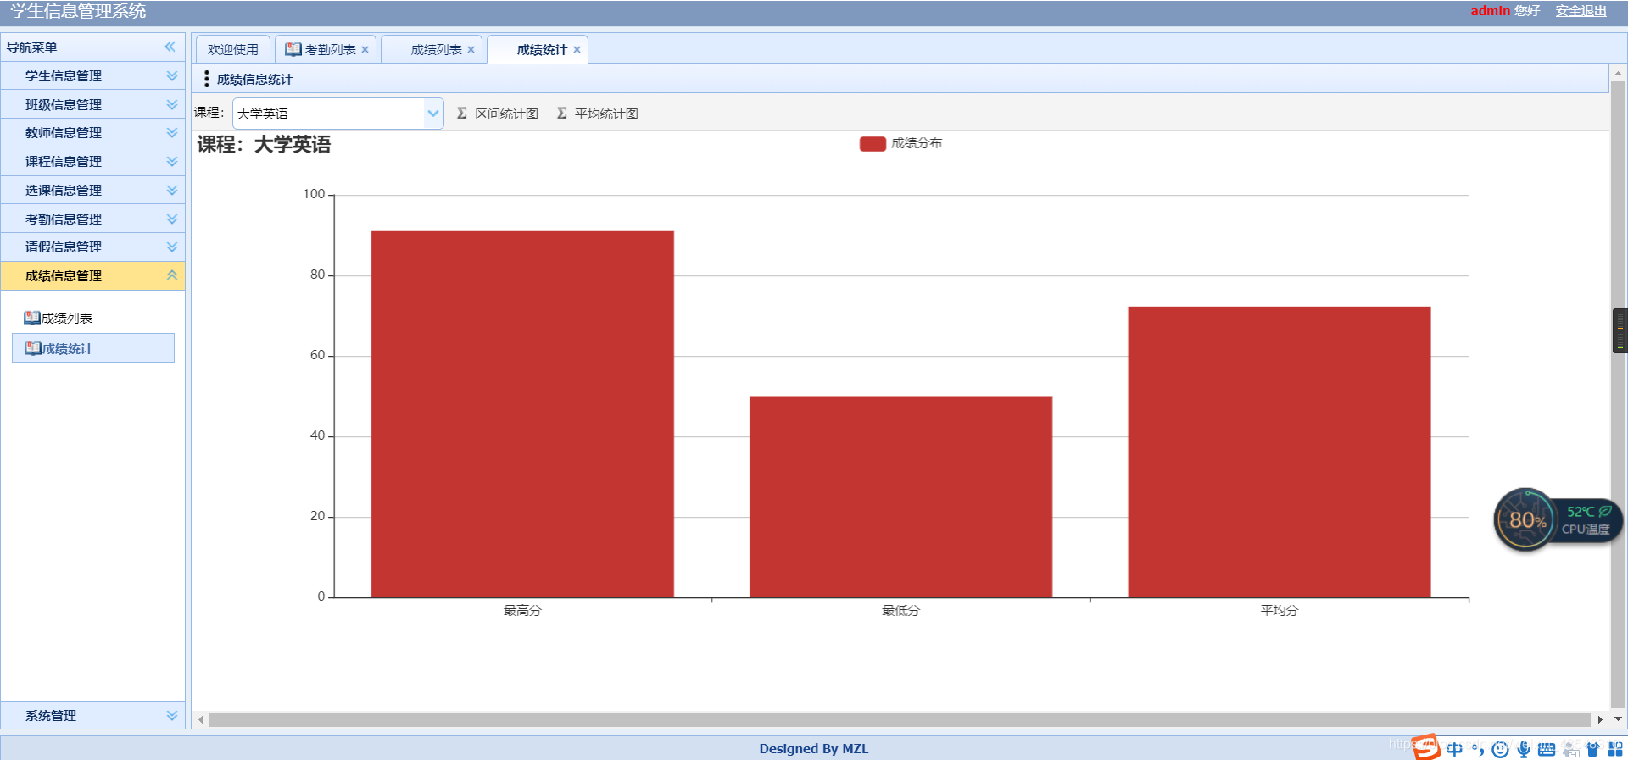Expand 课程信息管理 section arrow
Viewport: 1628px width, 760px height.
172,161
